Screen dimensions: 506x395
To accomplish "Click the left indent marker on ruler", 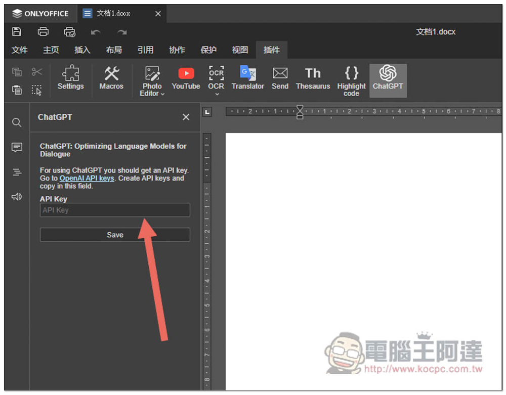I will pos(300,116).
